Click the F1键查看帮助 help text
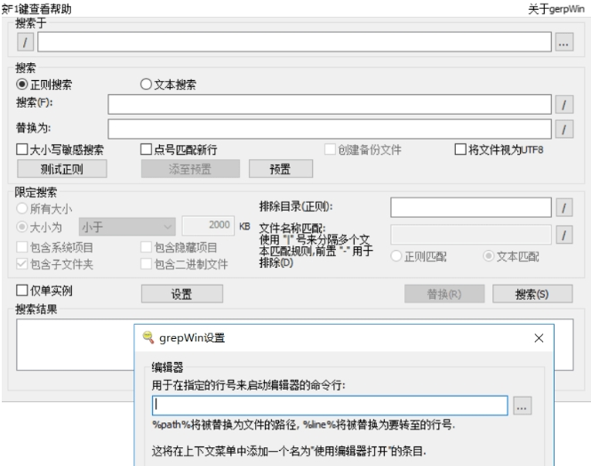The image size is (591, 466). 36,9
